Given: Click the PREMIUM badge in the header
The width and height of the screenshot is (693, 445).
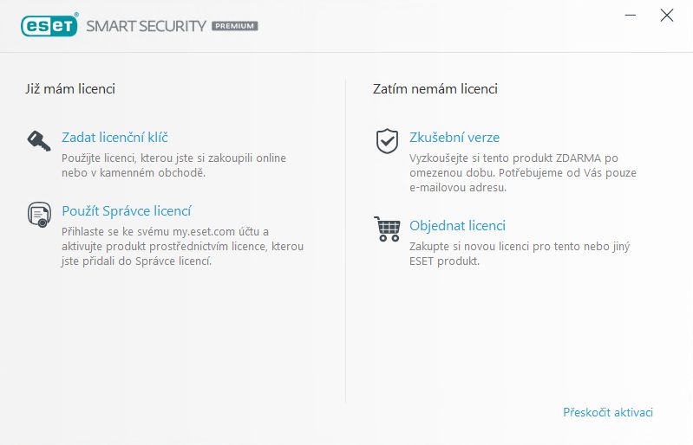Looking at the screenshot, I should pyautogui.click(x=235, y=26).
